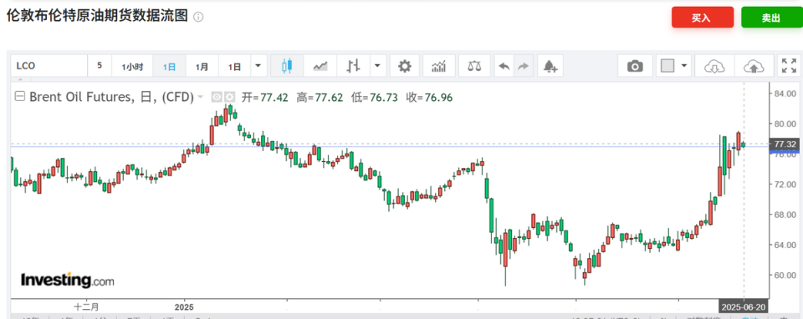Viewport: 803px width, 319px height.
Task: Take a chart snapshot with camera icon
Action: point(635,66)
